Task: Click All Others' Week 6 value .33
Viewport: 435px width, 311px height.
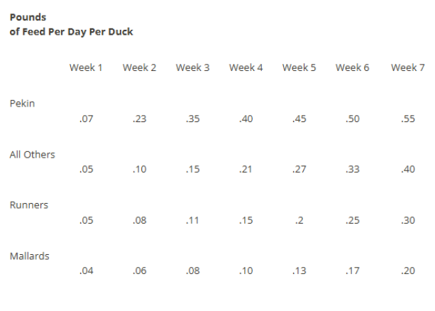Action: [x=352, y=170]
